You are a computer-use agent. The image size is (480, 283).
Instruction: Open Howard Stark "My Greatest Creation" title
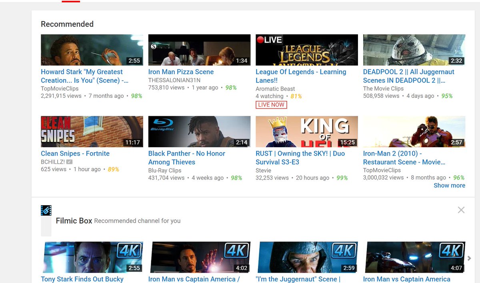pyautogui.click(x=84, y=76)
